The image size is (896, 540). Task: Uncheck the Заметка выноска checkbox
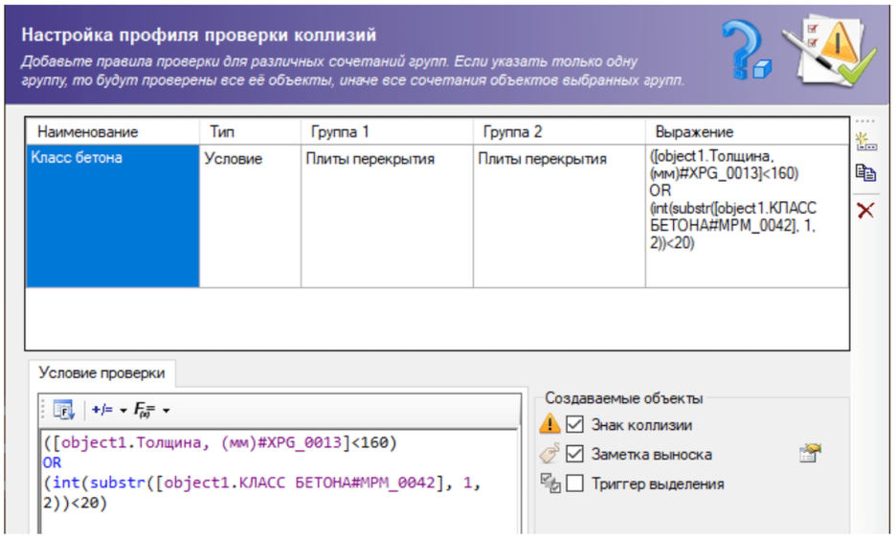(x=574, y=454)
